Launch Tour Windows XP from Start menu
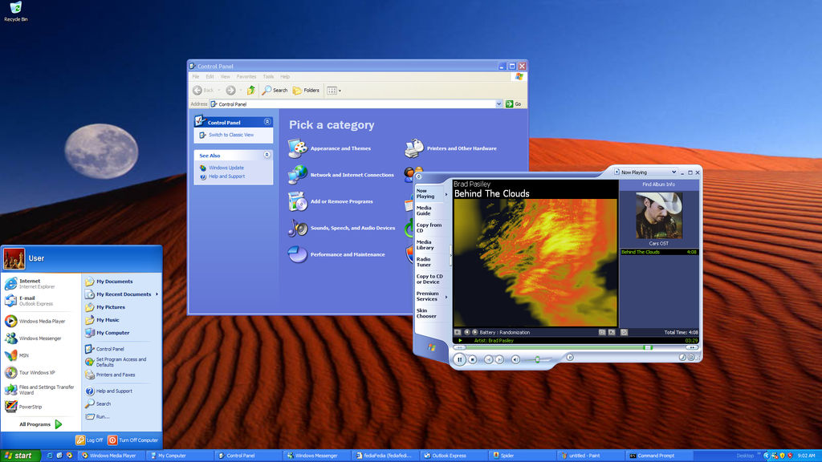The height and width of the screenshot is (462, 822). [x=41, y=372]
